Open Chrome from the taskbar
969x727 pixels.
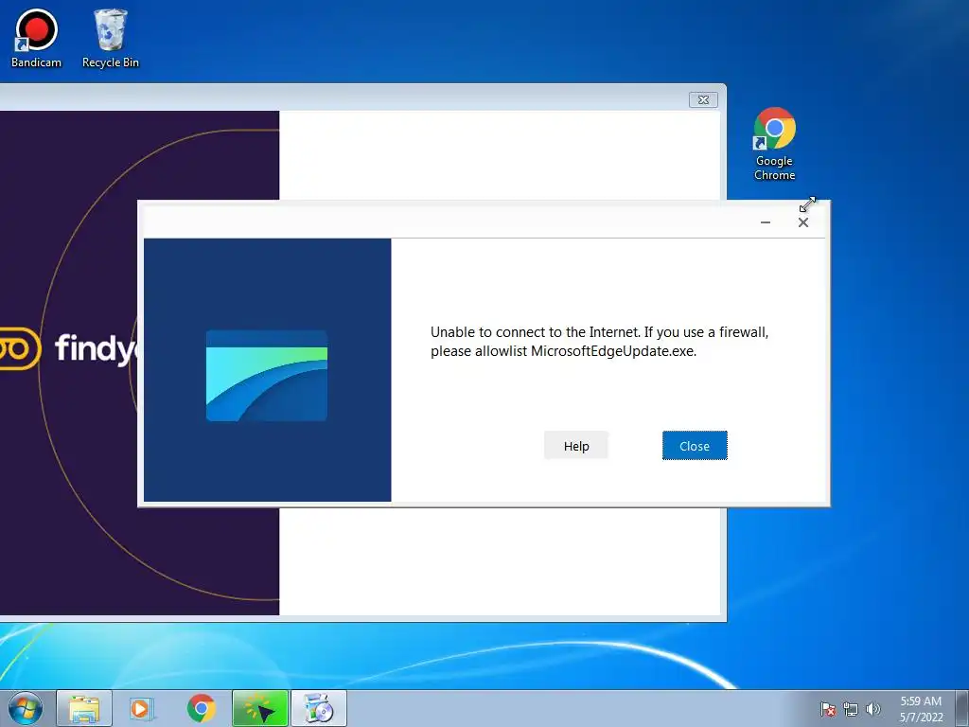click(202, 708)
